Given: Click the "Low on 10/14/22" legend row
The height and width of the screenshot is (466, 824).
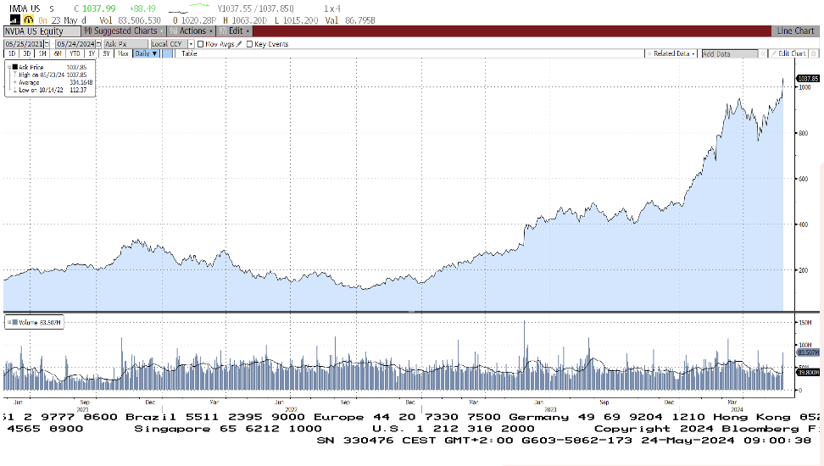Looking at the screenshot, I should 51,90.
